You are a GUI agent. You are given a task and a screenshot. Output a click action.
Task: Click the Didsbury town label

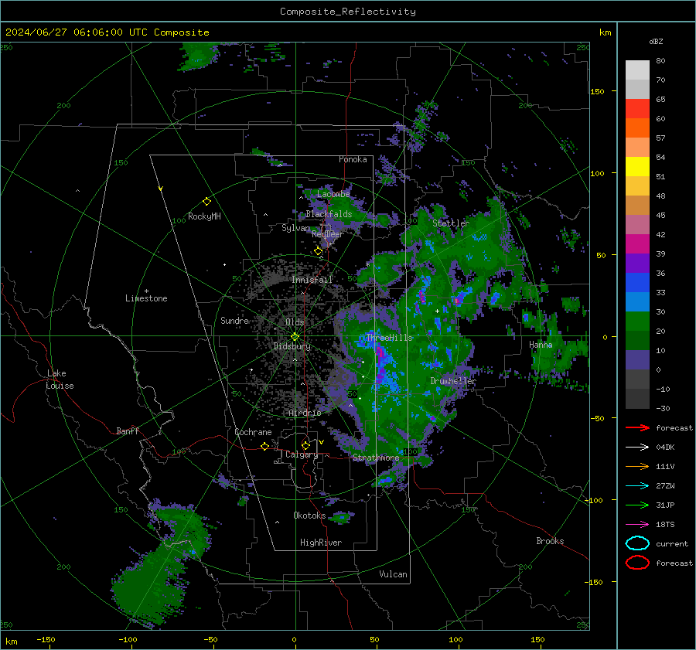(292, 346)
